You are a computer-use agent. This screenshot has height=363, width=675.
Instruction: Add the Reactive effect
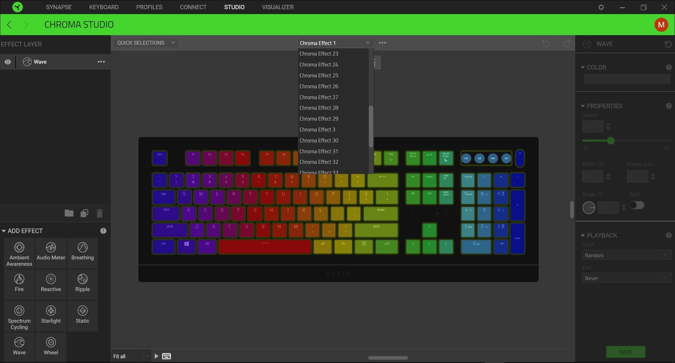coord(51,285)
